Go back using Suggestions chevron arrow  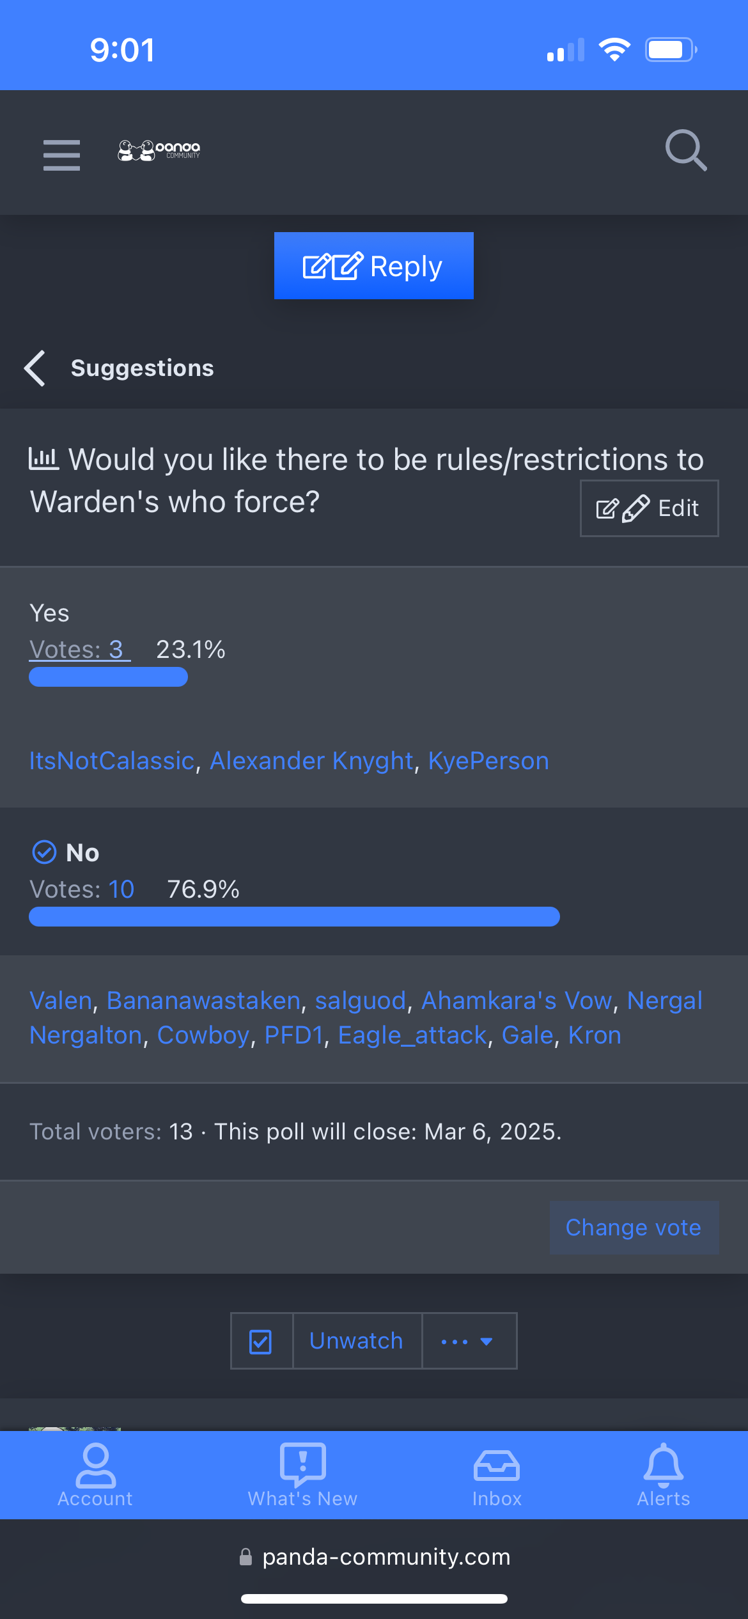(x=35, y=368)
